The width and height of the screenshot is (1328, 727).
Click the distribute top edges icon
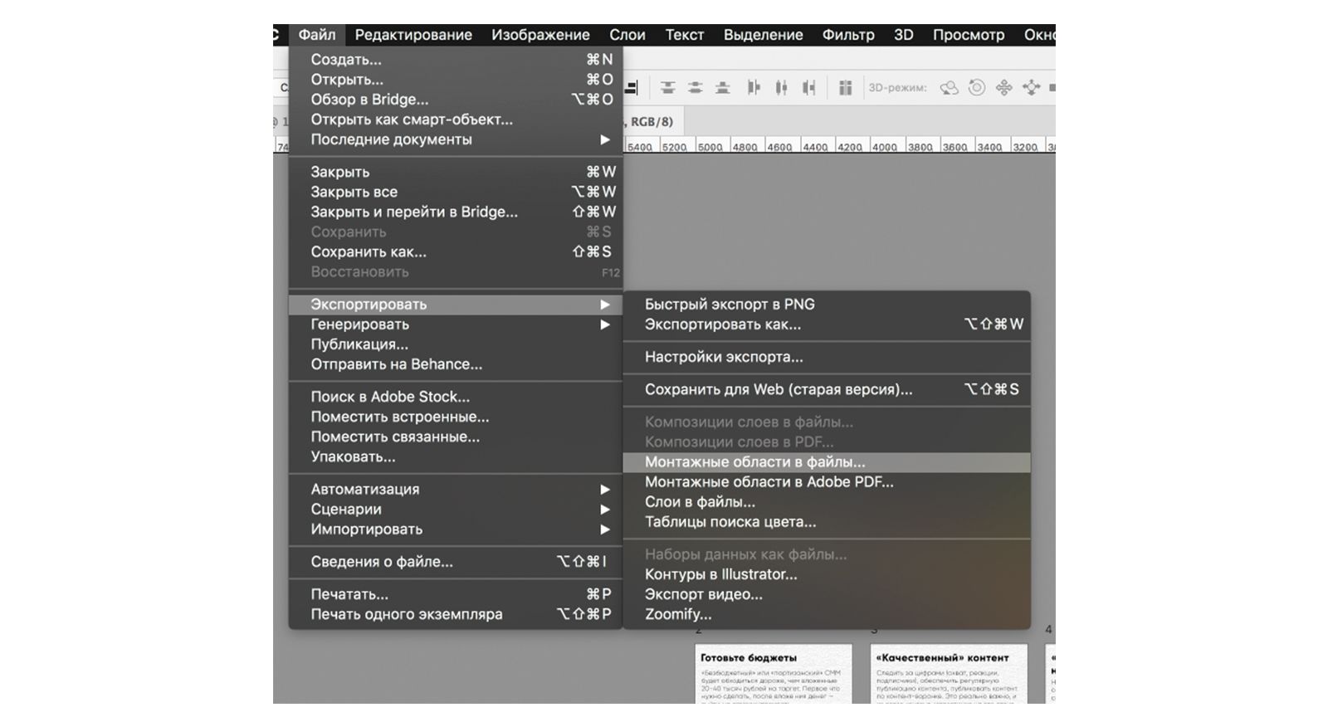[x=668, y=87]
